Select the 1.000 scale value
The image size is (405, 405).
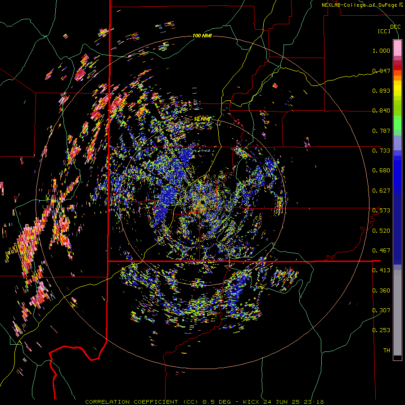381,50
